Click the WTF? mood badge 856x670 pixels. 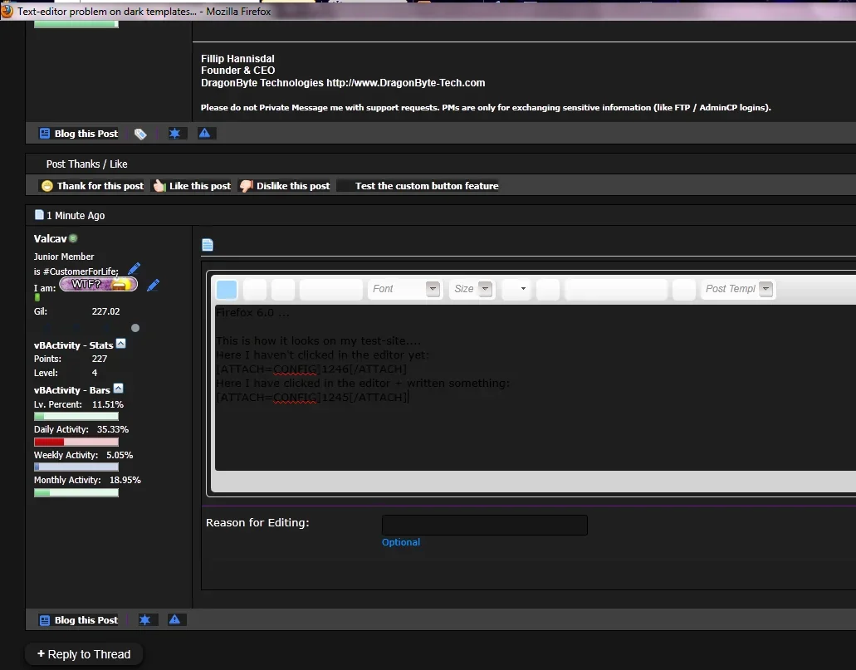[x=98, y=284]
